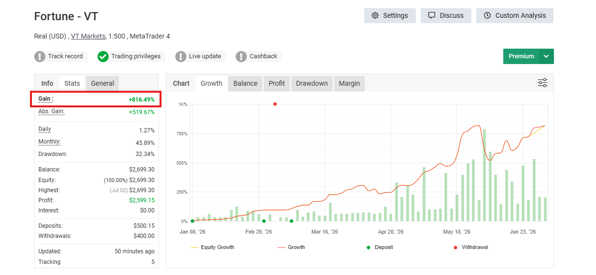The image size is (596, 275).
Task: Open the Margin chart tab
Action: point(349,83)
